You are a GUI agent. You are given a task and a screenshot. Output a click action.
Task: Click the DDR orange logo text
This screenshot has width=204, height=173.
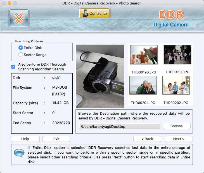(x=172, y=15)
